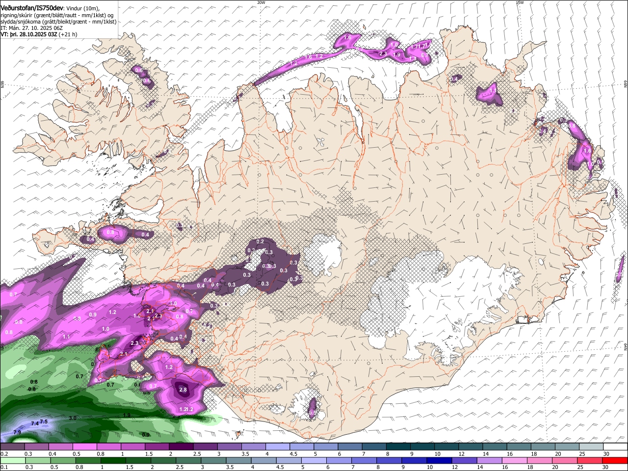Image resolution: width=628 pixels, height=471 pixels.
Task: Click the bright pink swatch between 0.5 and 0.8 in the upper legend row
Action: pos(84,447)
